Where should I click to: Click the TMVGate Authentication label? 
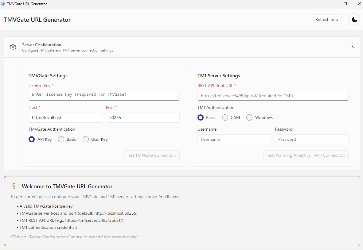[52, 129]
